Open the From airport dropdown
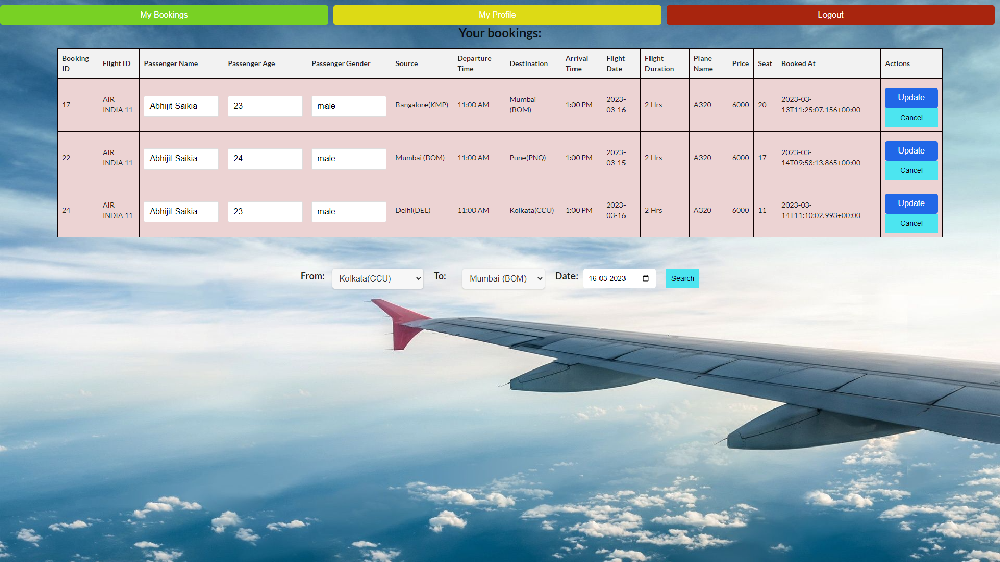The width and height of the screenshot is (1000, 562). [377, 278]
